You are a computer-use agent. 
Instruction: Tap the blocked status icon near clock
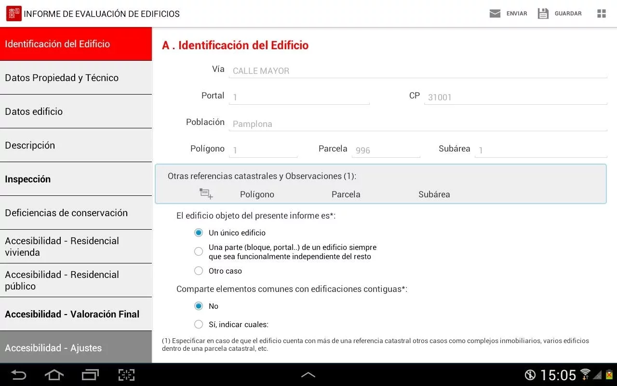click(530, 375)
